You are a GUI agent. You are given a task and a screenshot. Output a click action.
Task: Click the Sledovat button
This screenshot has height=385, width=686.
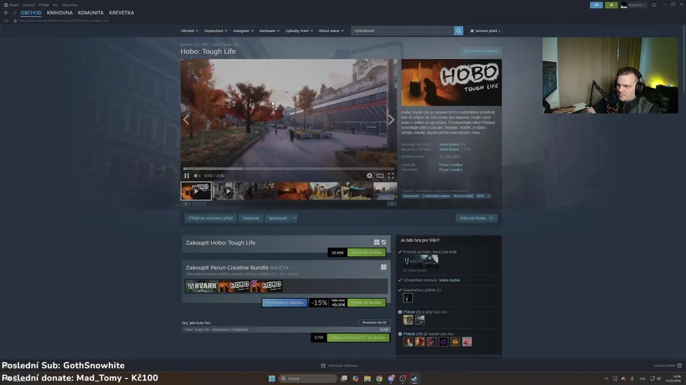tap(251, 218)
